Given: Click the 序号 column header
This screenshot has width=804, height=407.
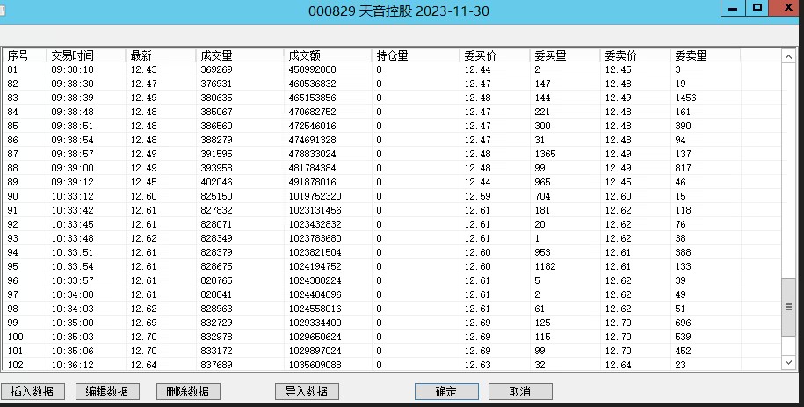Looking at the screenshot, I should [25, 55].
